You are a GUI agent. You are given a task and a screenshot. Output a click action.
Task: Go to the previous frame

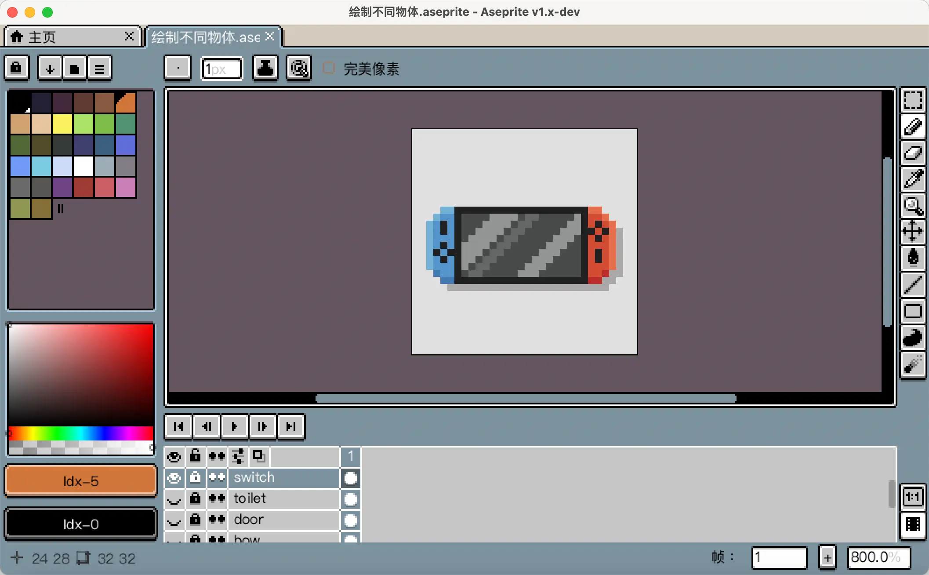(206, 426)
